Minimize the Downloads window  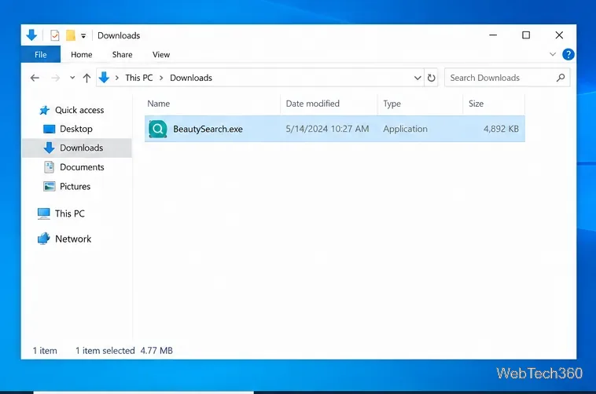pyautogui.click(x=493, y=35)
